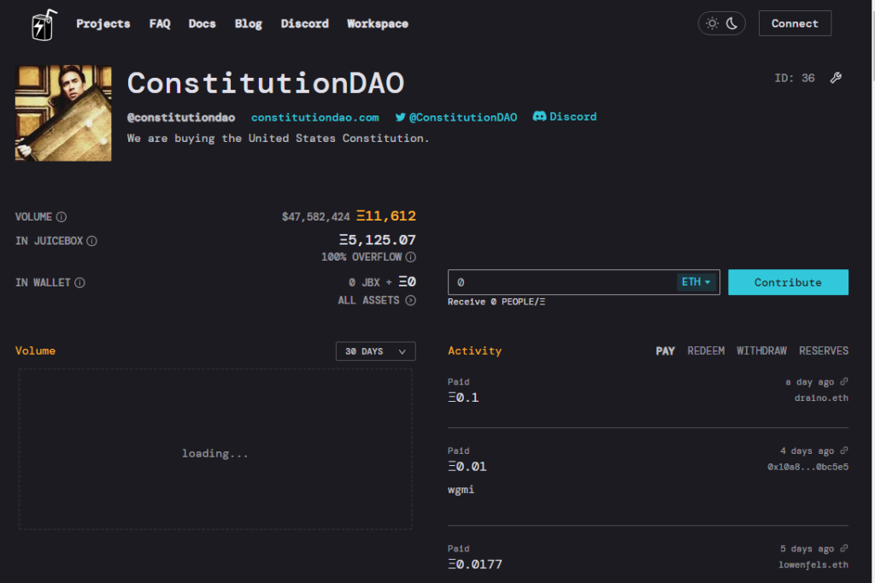This screenshot has height=583, width=875.
Task: Click the In Wallet info icon
Action: click(79, 282)
